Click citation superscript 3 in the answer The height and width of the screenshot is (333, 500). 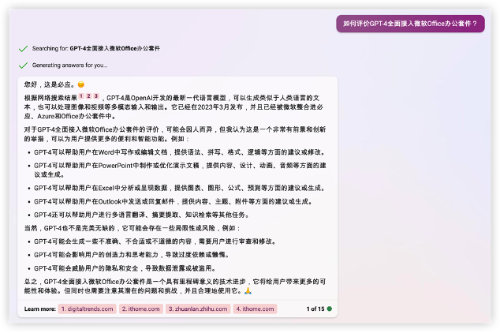coord(96,95)
